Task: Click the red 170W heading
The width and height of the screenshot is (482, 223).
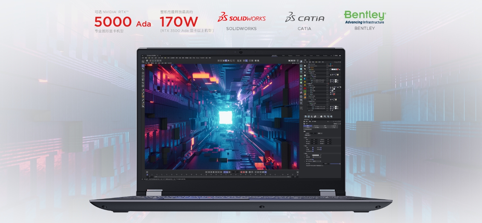Action: coord(179,21)
